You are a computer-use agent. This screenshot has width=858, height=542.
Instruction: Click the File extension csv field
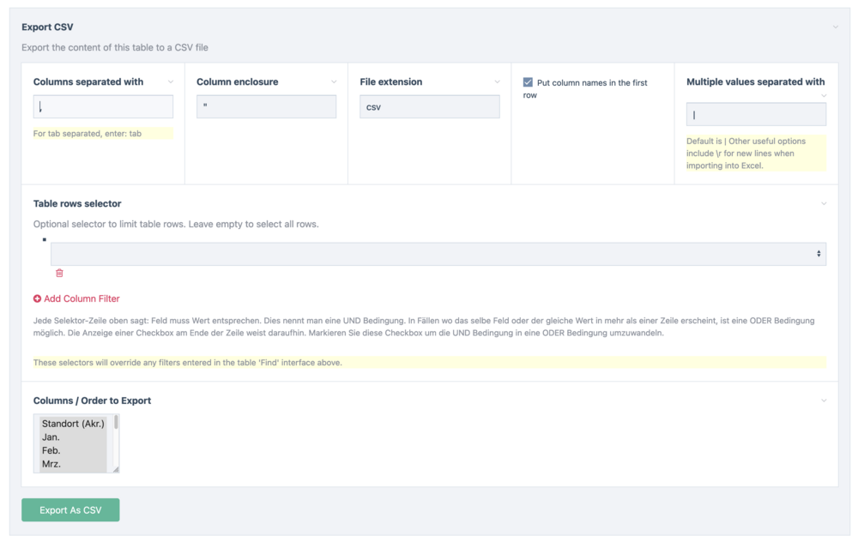[x=429, y=107]
